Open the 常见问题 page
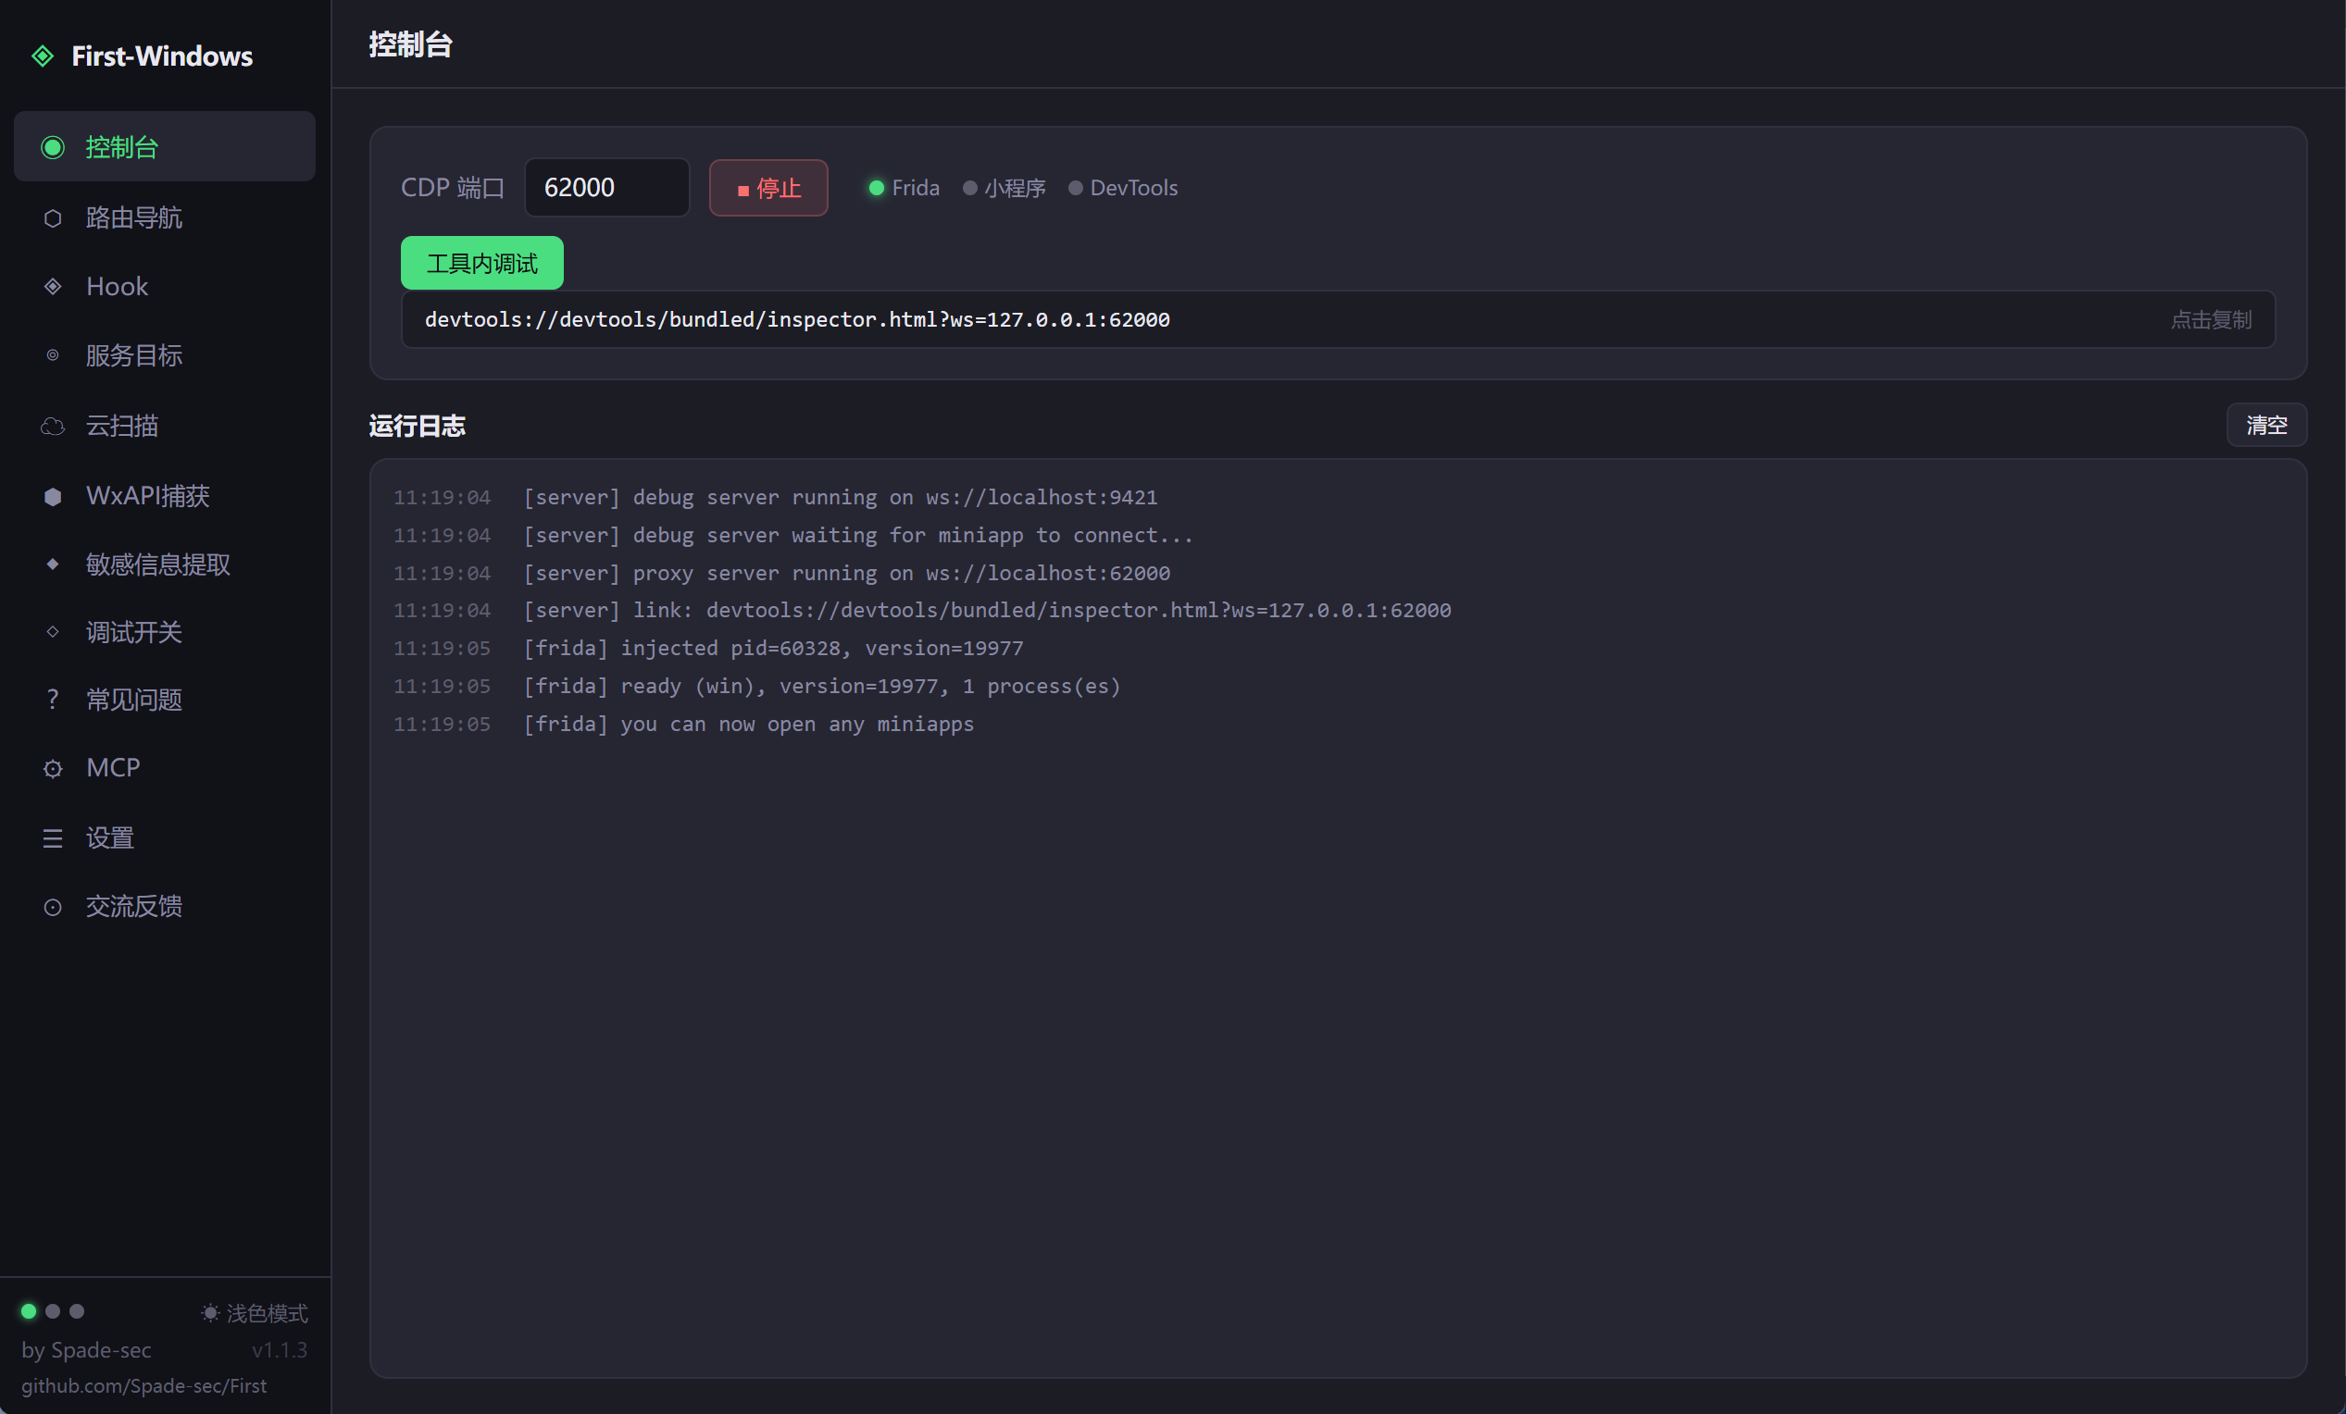 click(165, 700)
